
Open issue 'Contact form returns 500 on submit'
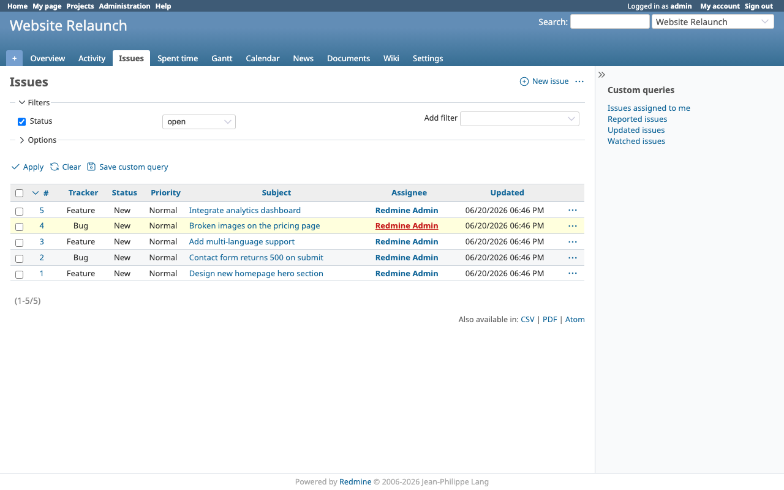[256, 258]
